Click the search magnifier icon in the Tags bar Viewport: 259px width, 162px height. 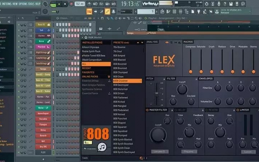(141, 158)
